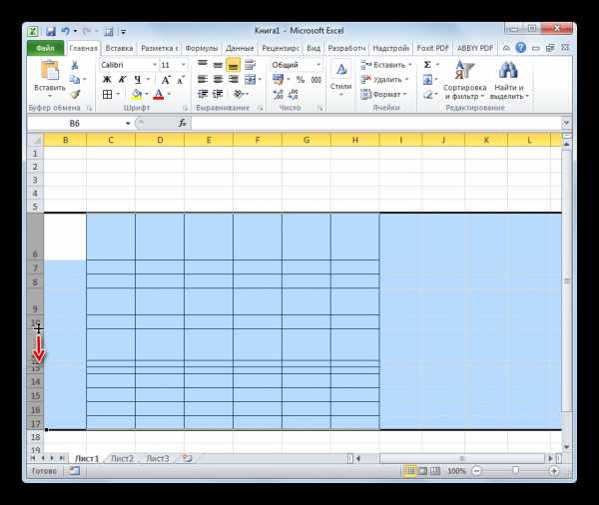Switch to sheet Лист2
Image resolution: width=599 pixels, height=505 pixels.
122,458
